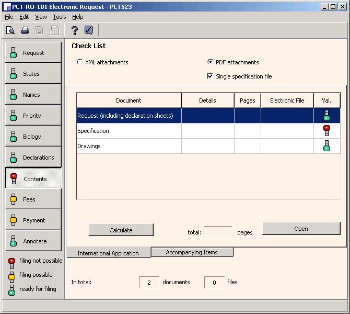Image resolution: width=350 pixels, height=314 pixels.
Task: Open the States section
Action: point(33,74)
